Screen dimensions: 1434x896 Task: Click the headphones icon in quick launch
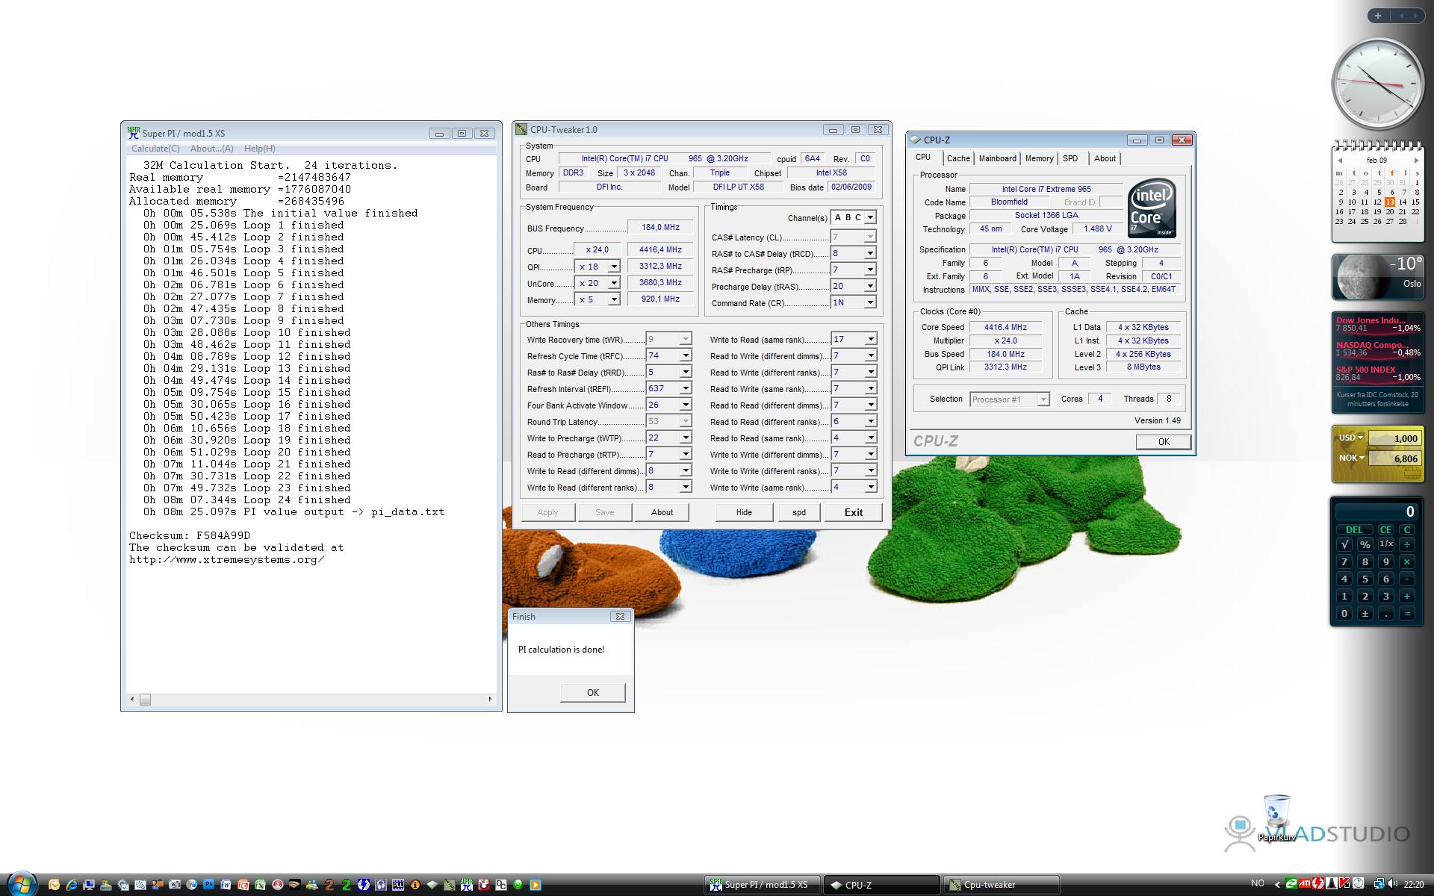(x=381, y=885)
